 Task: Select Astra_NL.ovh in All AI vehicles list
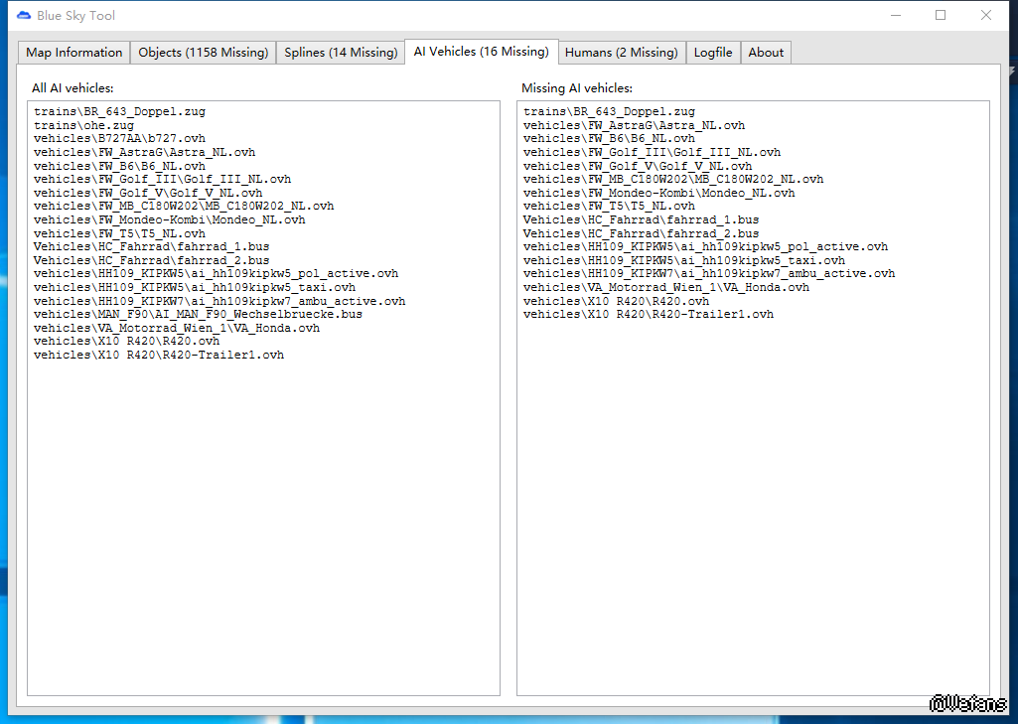pyautogui.click(x=144, y=152)
